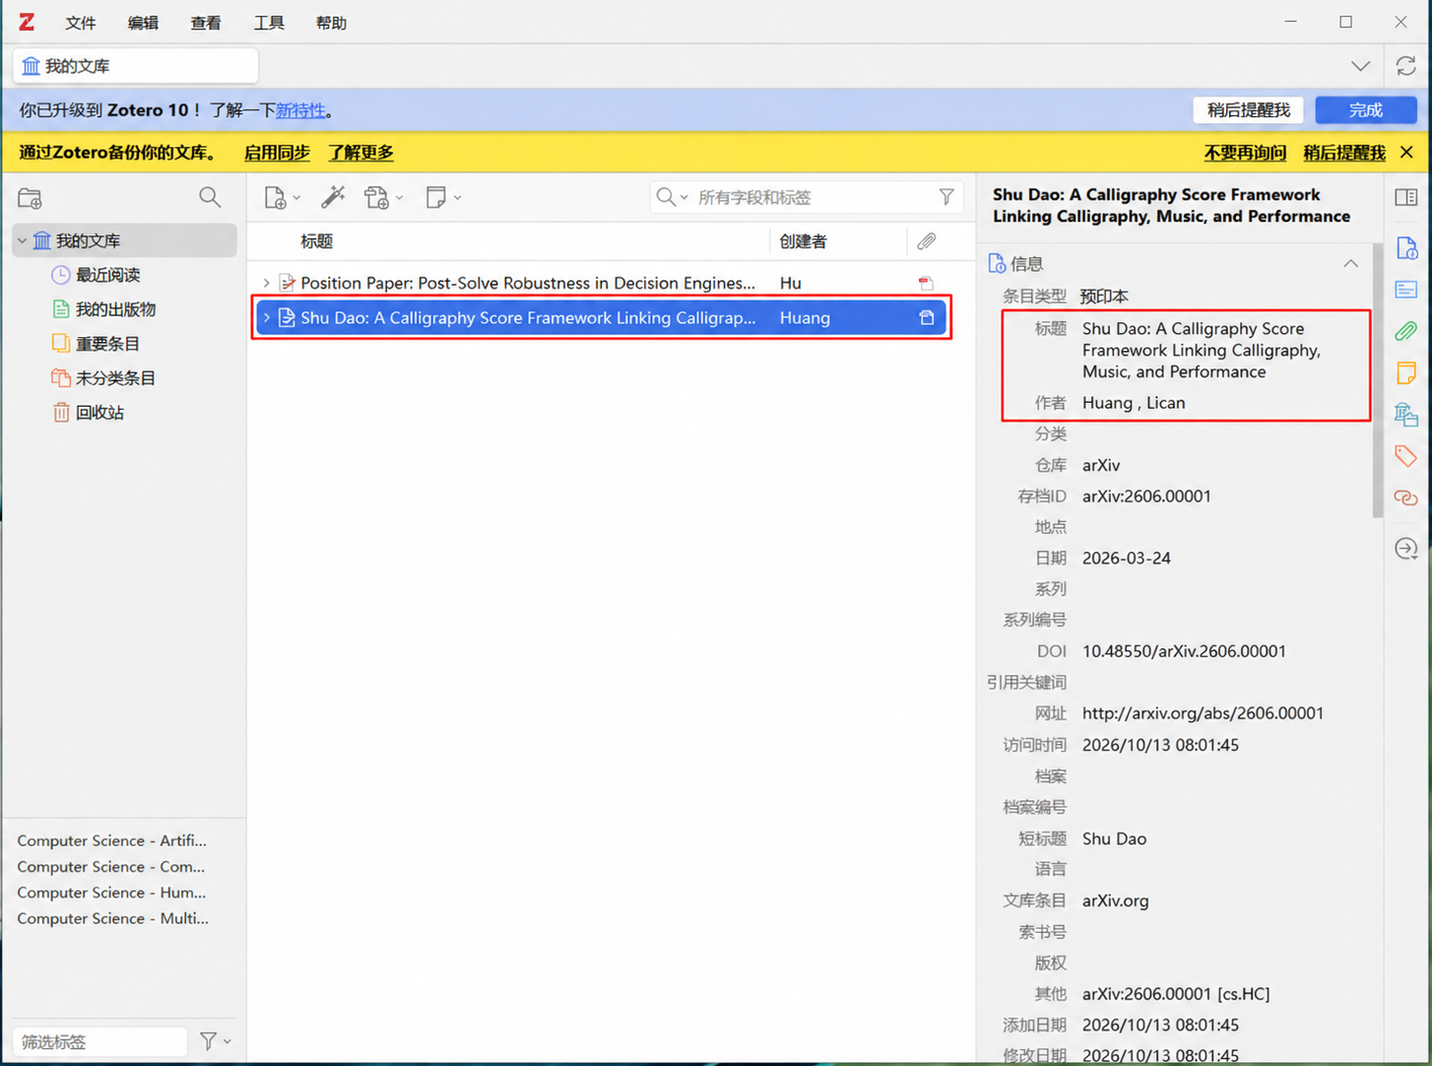
Task: Jump to Notes section icon
Action: 1405,372
